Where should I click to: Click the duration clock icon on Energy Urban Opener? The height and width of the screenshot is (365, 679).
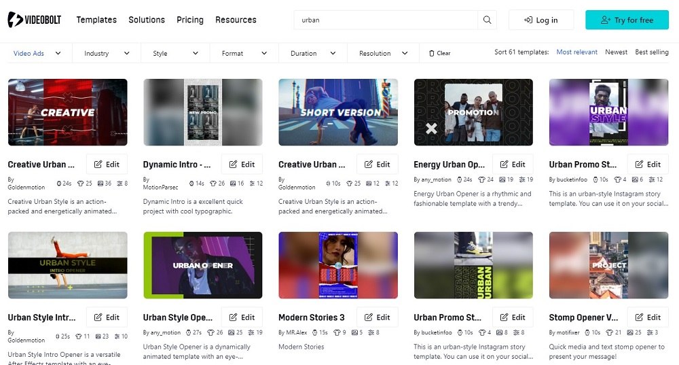click(460, 179)
